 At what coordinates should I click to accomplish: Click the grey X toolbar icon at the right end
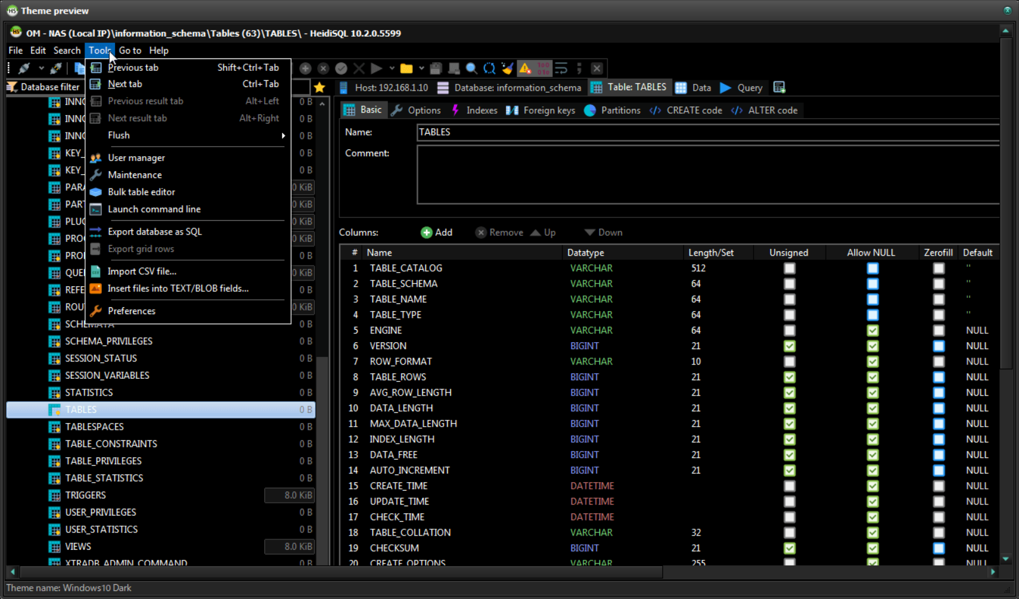(597, 68)
